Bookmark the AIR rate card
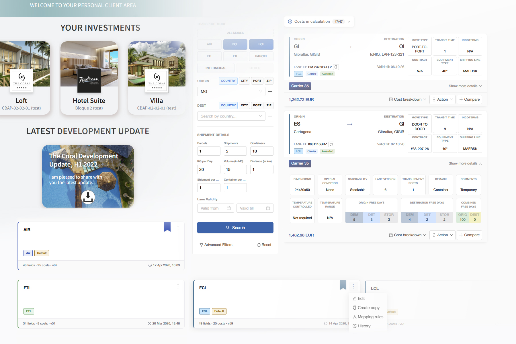This screenshot has height=344, width=516. point(167,227)
